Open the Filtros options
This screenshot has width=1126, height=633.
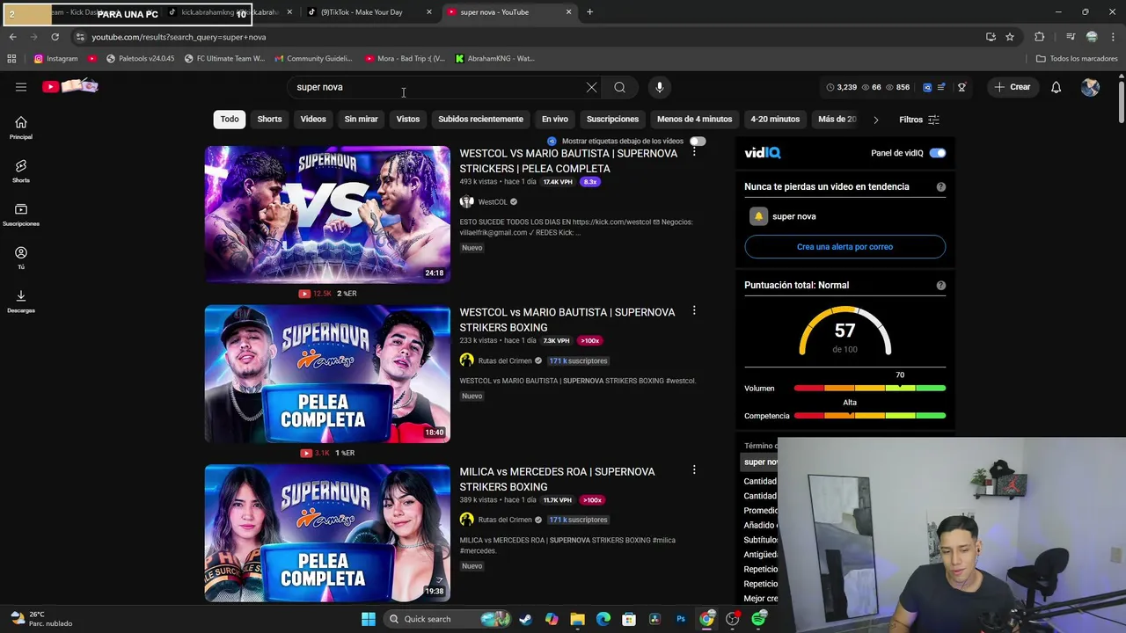[919, 120]
